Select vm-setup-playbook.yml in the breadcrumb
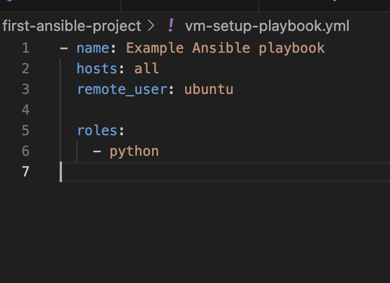390x283 pixels. [x=267, y=26]
